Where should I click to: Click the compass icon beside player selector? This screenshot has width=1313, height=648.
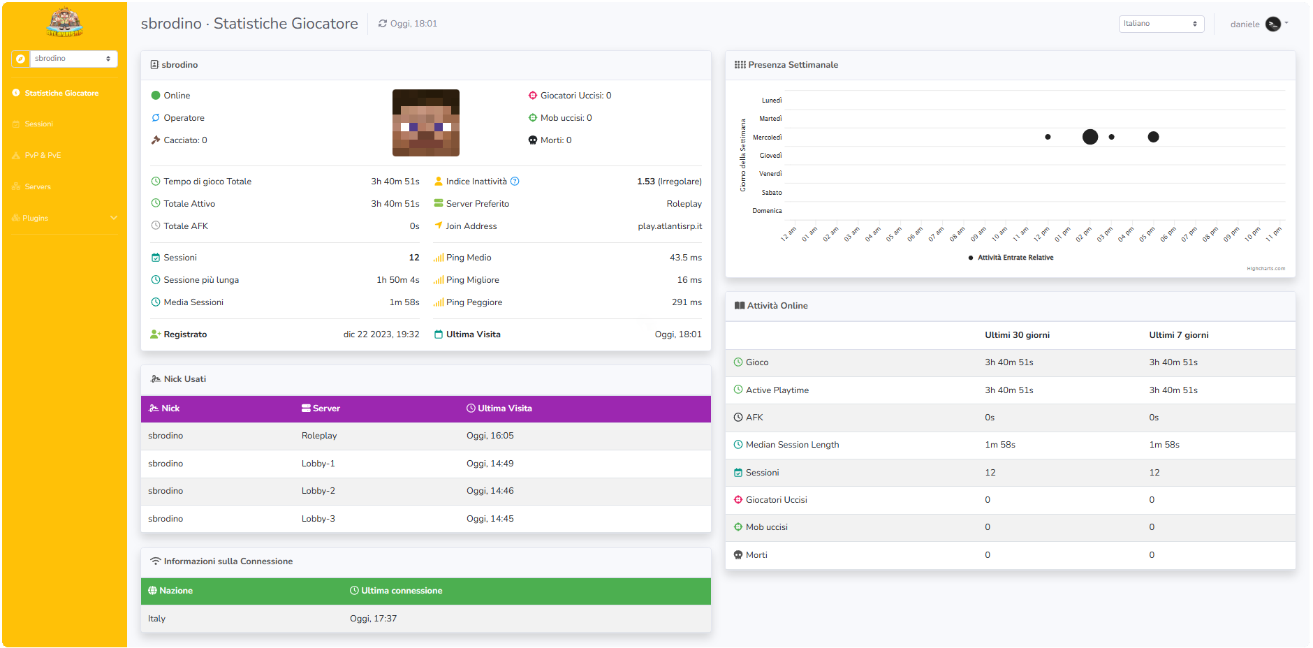point(21,59)
